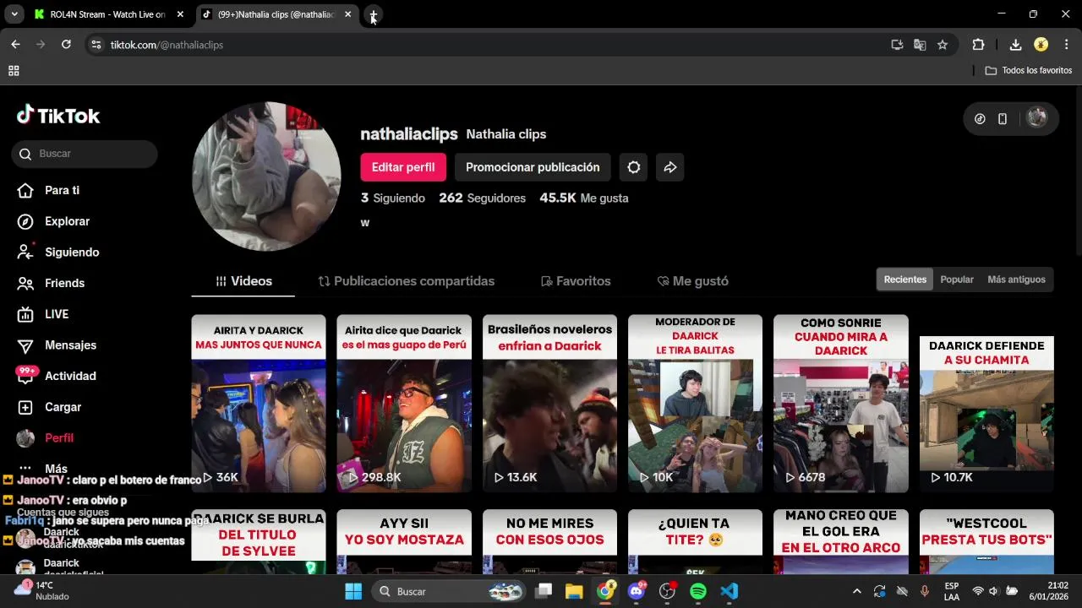Viewport: 1082px width, 608px height.
Task: Open browser downloads
Action: point(1015,45)
